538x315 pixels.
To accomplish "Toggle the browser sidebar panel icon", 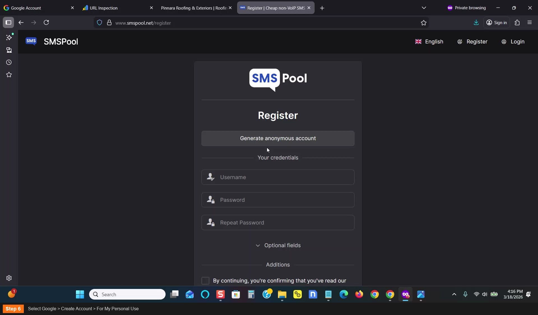I will click(8, 22).
